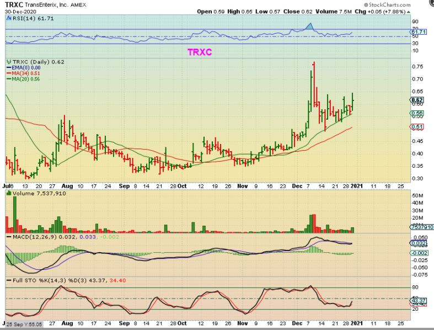Click the green MA(20) legend line marker

coord(9,79)
